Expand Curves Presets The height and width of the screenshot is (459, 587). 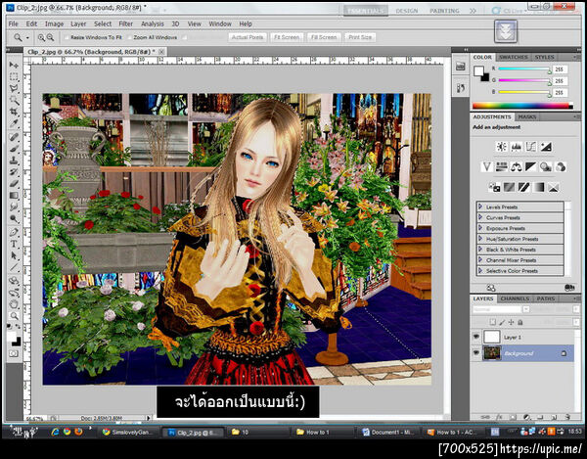[480, 217]
